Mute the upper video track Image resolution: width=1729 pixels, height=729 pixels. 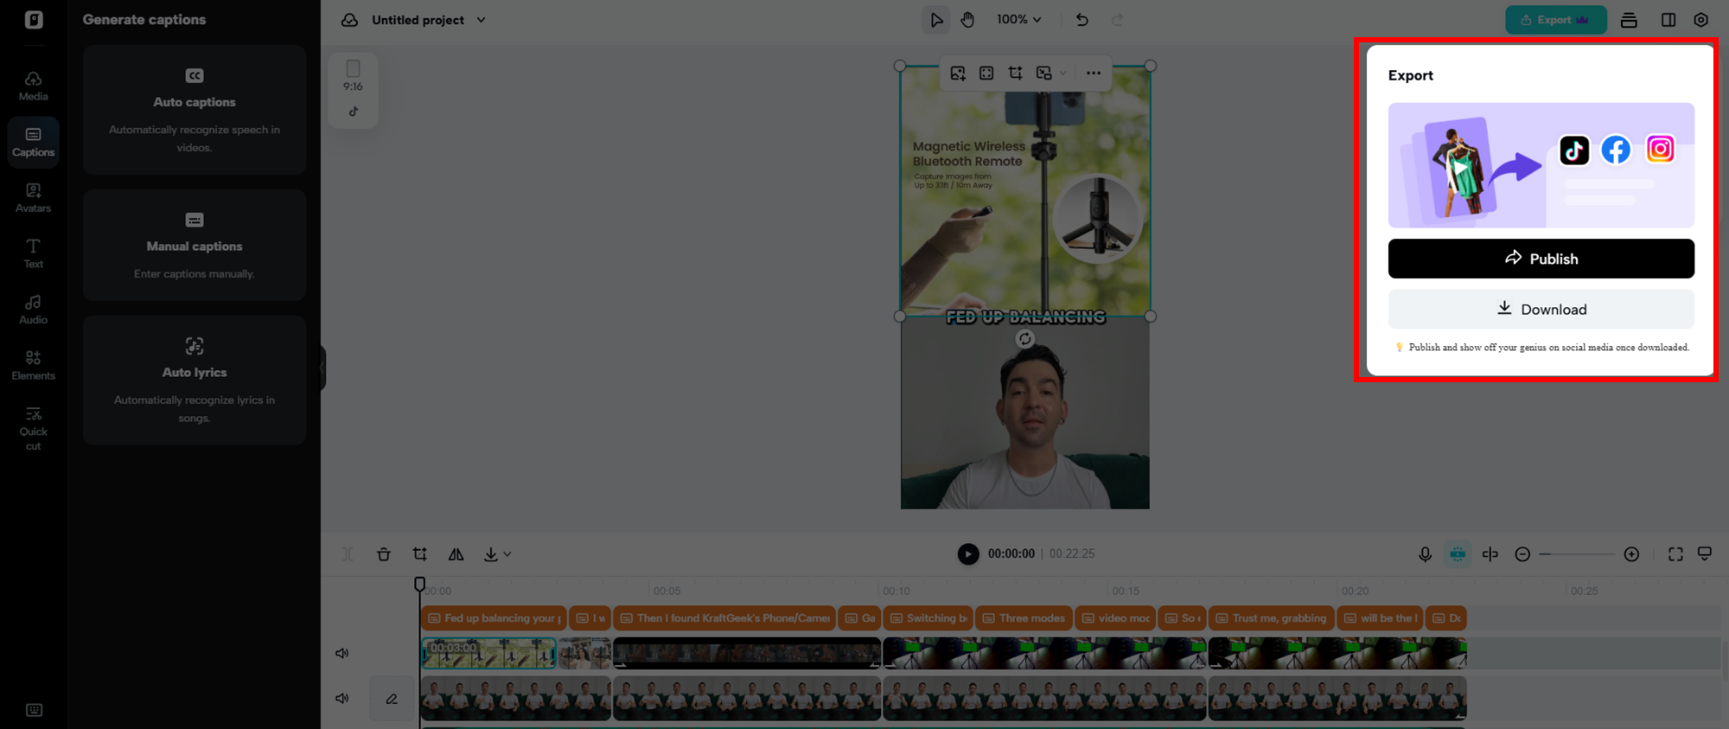click(x=342, y=654)
